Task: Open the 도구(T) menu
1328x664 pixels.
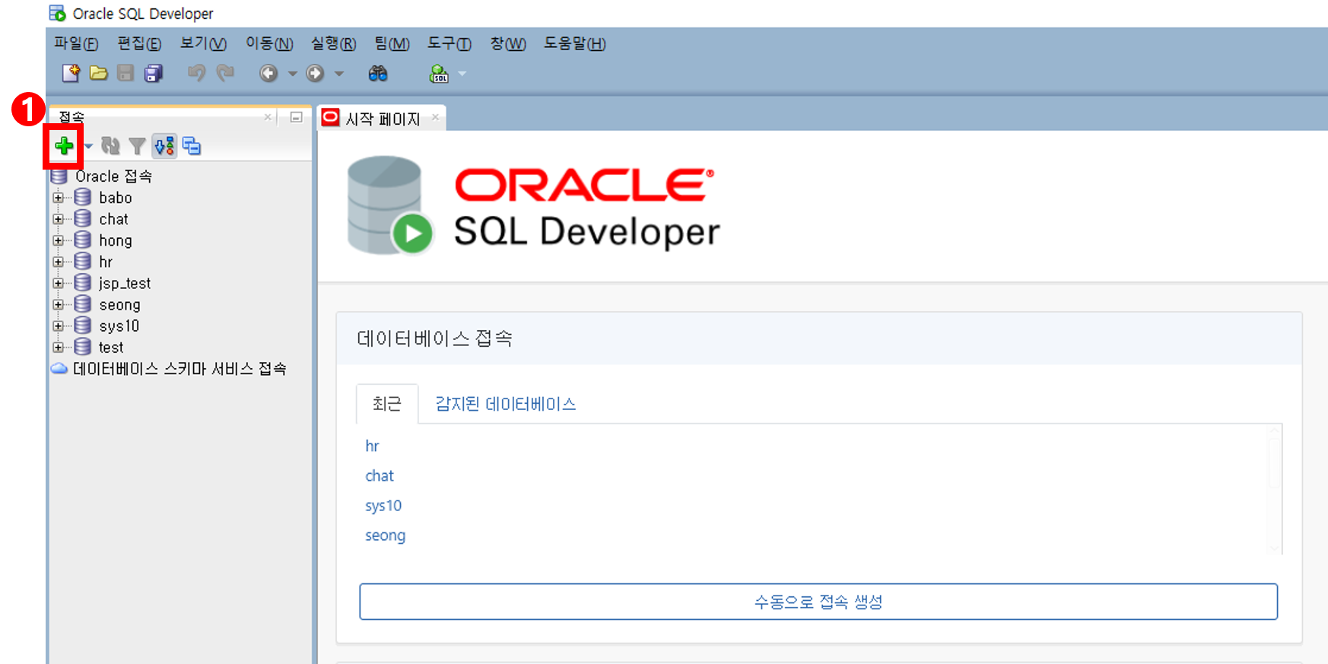Action: coord(450,43)
